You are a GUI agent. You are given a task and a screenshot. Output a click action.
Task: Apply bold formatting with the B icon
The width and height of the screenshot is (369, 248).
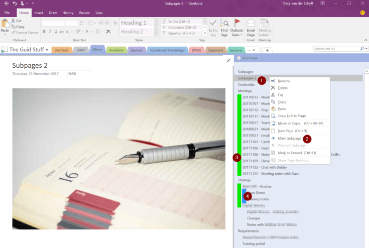[x=44, y=32]
